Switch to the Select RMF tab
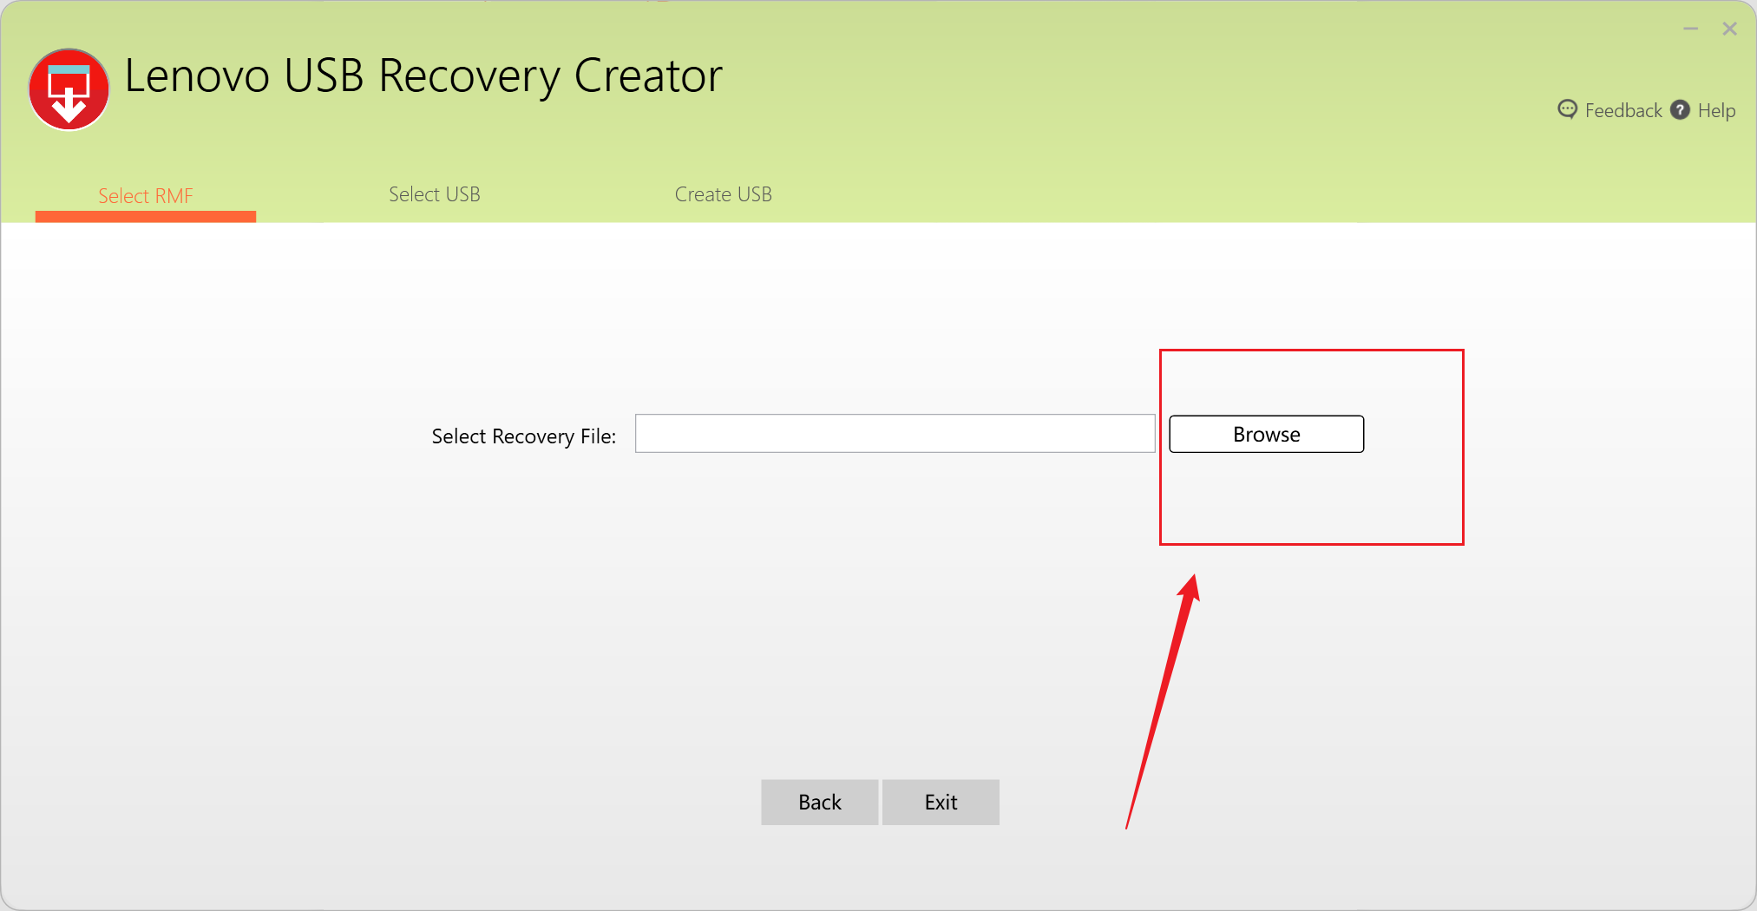Viewport: 1757px width, 911px height. [146, 196]
